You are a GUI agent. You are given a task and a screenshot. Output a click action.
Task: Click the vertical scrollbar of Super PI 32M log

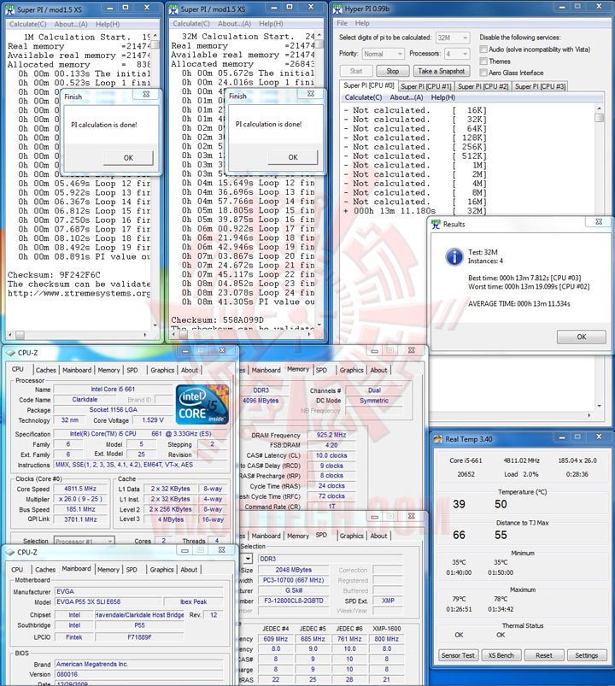click(319, 179)
